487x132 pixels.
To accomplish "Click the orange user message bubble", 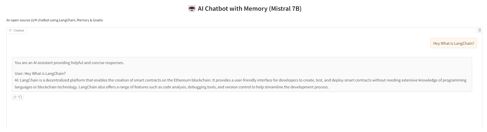I will [x=454, y=43].
